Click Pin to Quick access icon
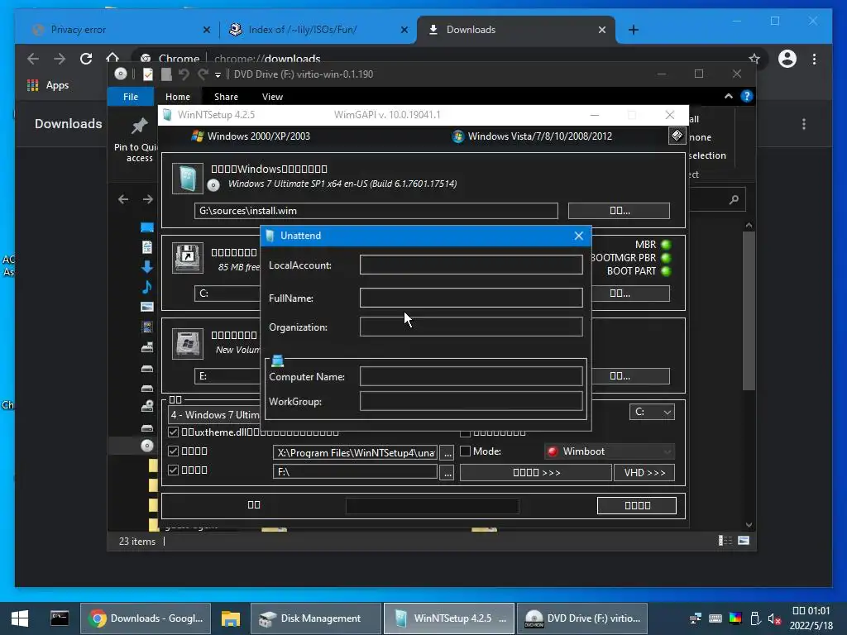 [x=139, y=127]
